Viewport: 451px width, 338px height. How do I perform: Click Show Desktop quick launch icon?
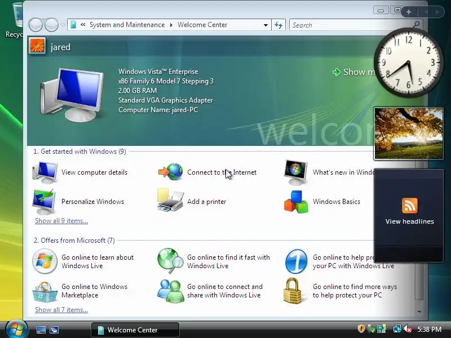click(41, 330)
